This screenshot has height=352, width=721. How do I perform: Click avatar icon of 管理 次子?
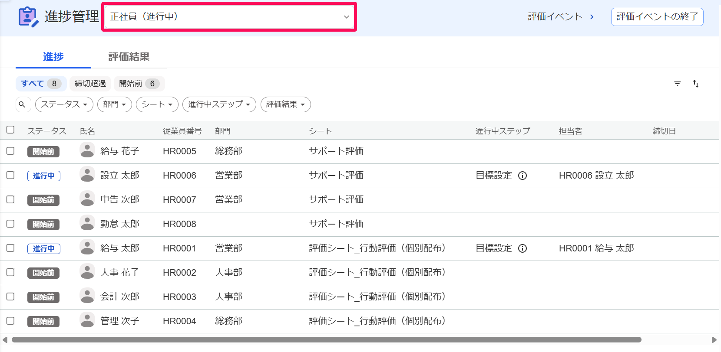coord(87,320)
